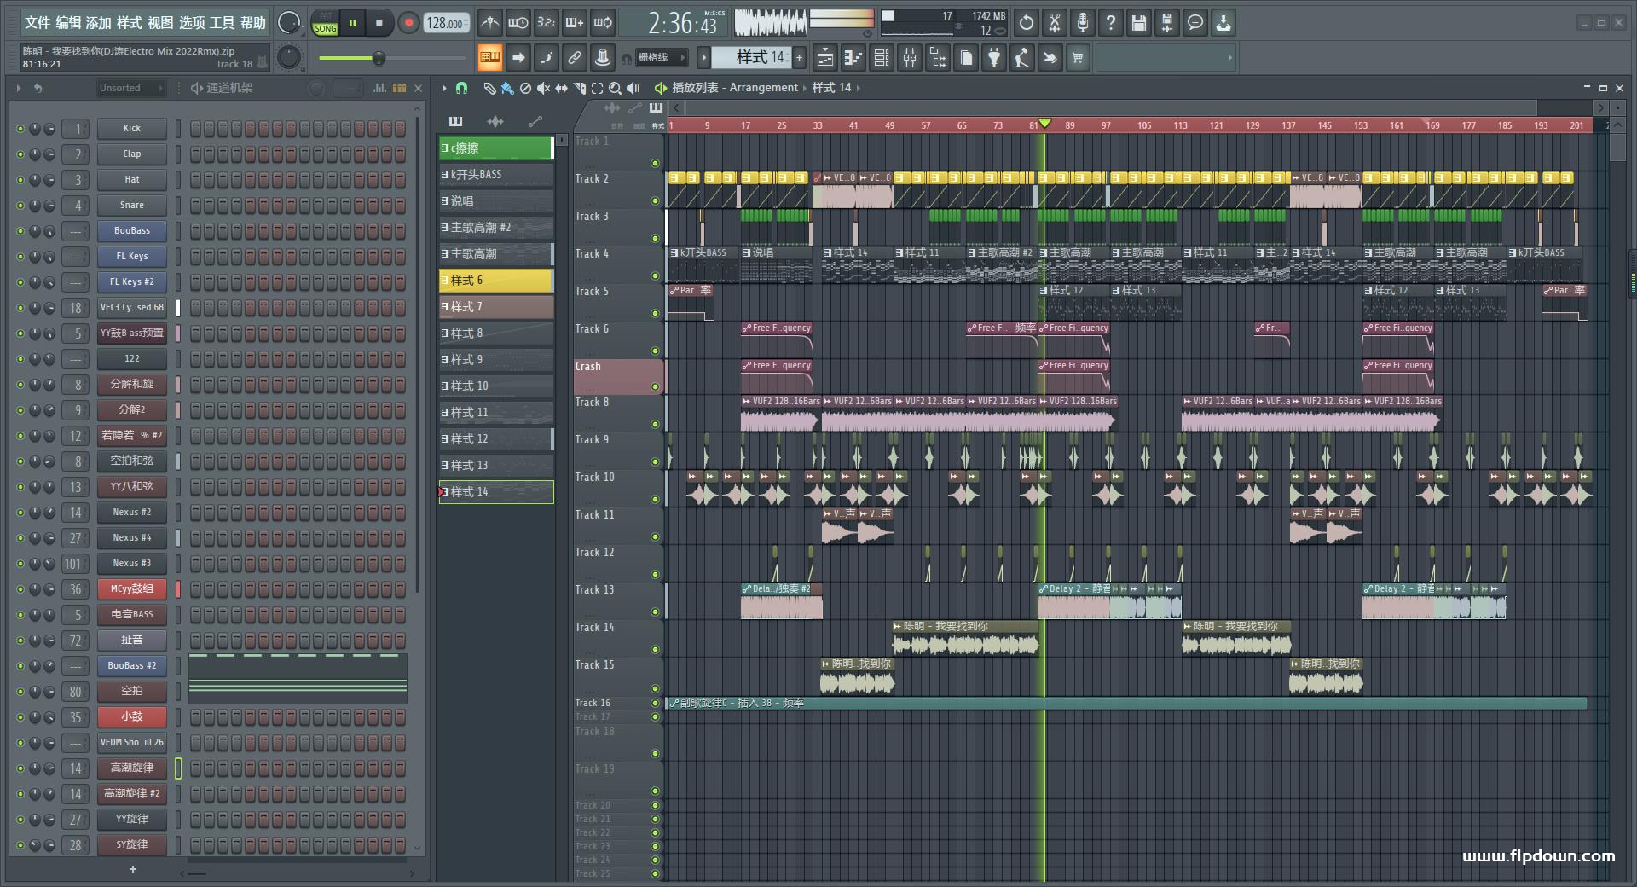Image resolution: width=1637 pixels, height=887 pixels.
Task: Select pattern k开头BASS in picker
Action: 495,175
